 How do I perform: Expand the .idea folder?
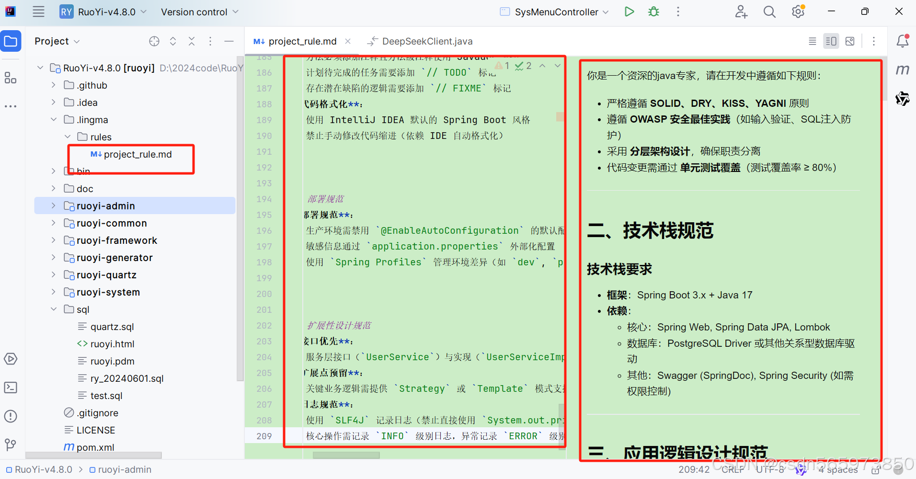53,103
